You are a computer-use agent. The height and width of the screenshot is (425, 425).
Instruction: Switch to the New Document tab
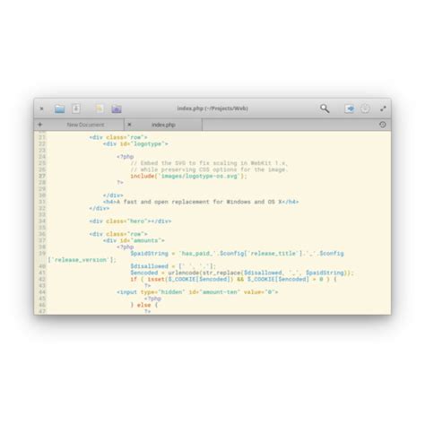click(85, 125)
